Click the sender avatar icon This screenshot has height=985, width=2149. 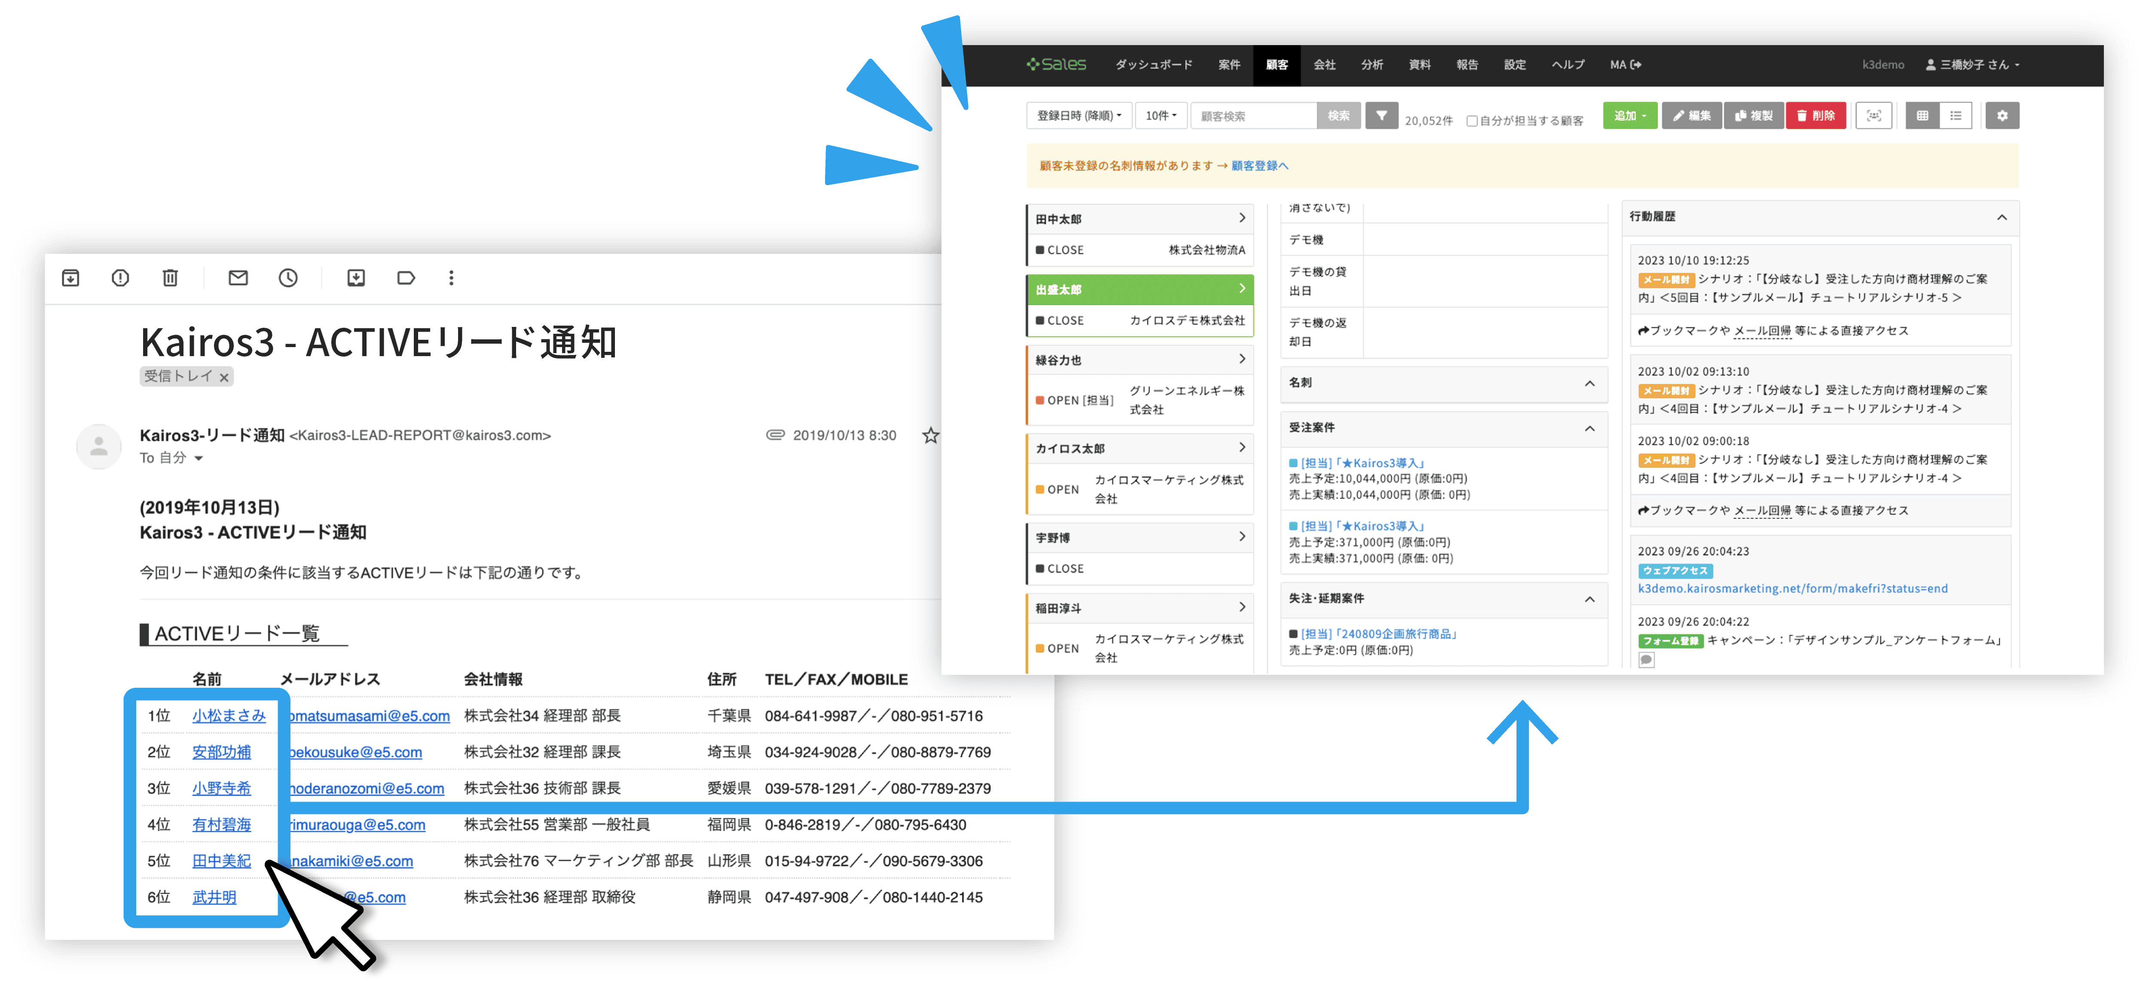(x=98, y=446)
